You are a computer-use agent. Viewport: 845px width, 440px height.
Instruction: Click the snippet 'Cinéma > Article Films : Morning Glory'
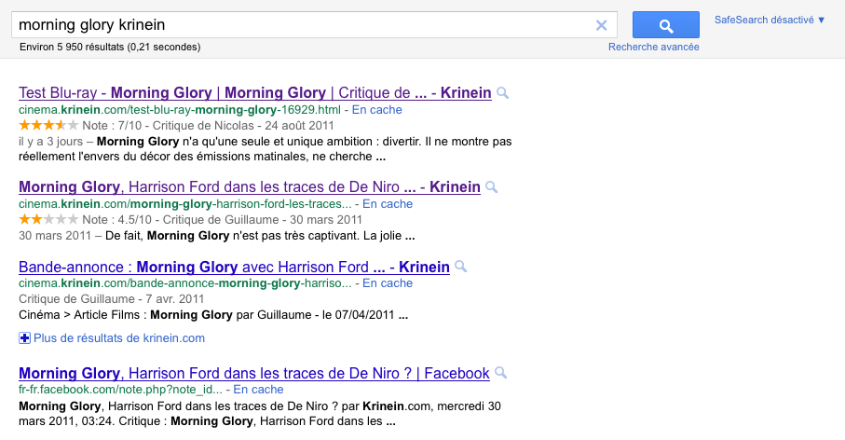click(x=213, y=315)
